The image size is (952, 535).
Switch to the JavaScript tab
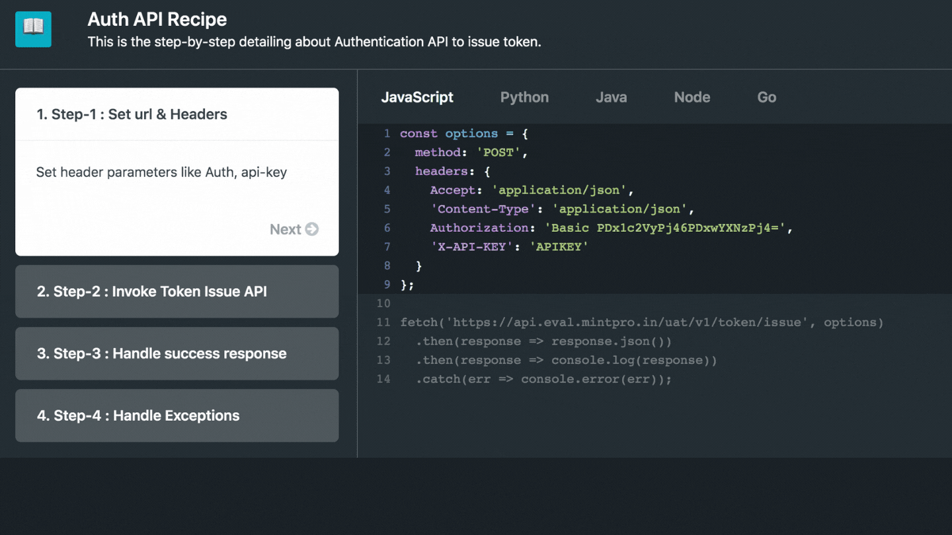(417, 97)
